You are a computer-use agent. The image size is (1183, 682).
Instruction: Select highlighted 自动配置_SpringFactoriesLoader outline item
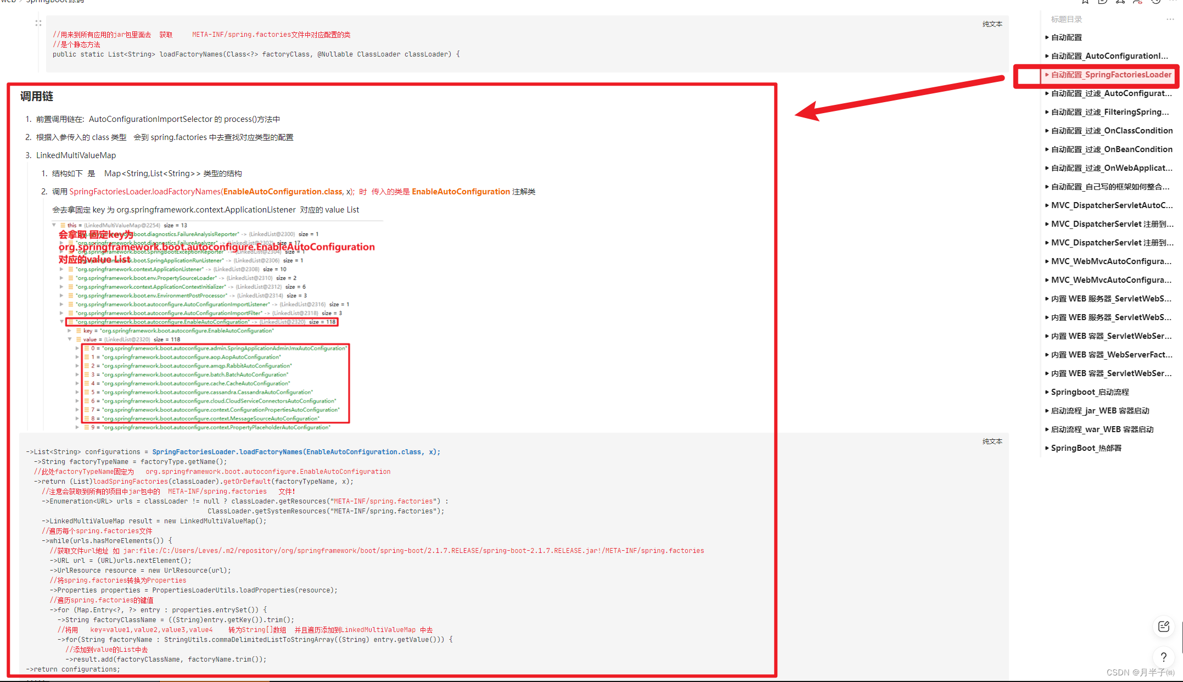(1111, 75)
